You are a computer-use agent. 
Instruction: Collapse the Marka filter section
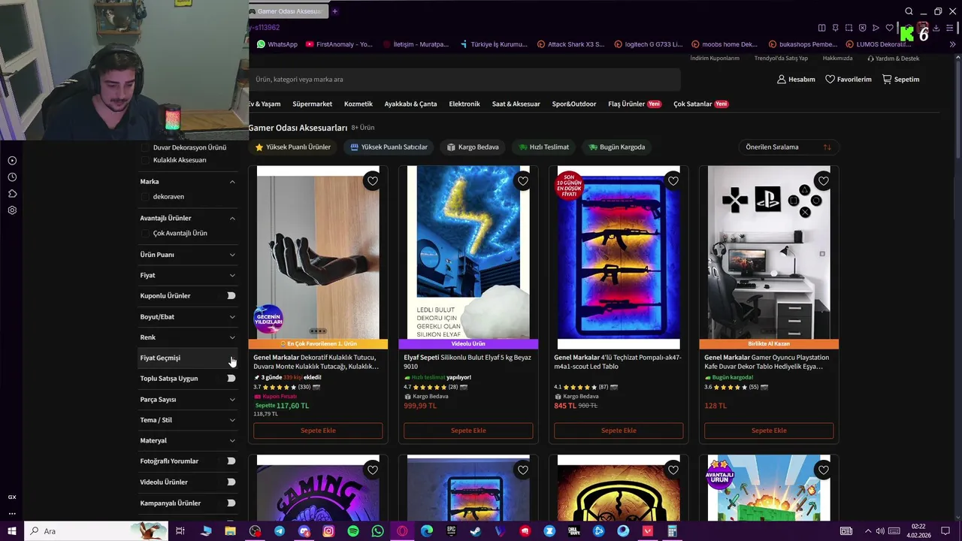(x=232, y=182)
